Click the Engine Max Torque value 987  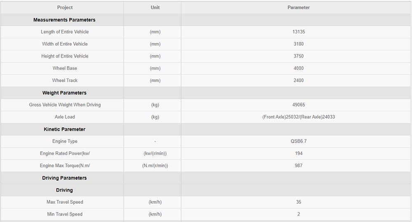(x=298, y=166)
